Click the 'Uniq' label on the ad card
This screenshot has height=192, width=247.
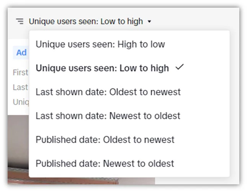(x=20, y=102)
